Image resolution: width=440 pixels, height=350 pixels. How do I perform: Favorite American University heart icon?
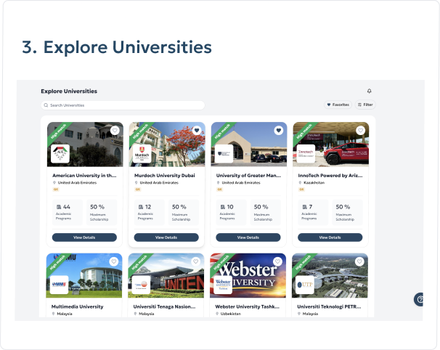(115, 130)
